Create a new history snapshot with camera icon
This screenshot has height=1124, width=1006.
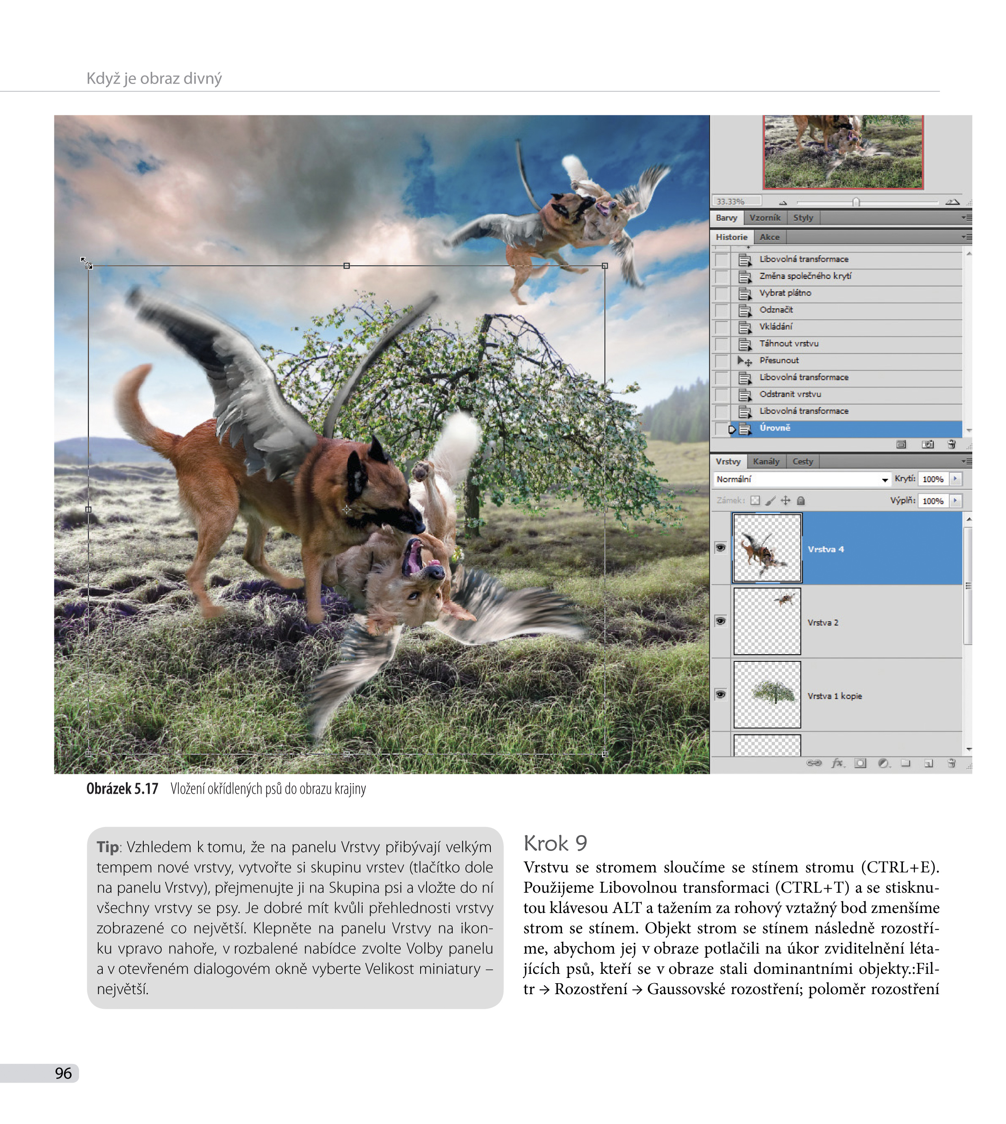coord(928,444)
